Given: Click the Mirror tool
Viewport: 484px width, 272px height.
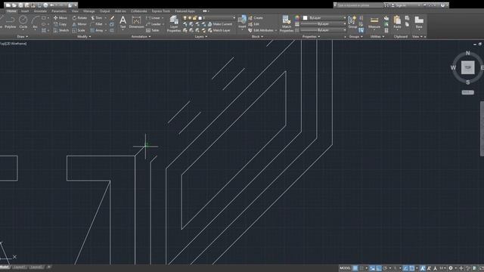Looking at the screenshot, I should click(79, 24).
